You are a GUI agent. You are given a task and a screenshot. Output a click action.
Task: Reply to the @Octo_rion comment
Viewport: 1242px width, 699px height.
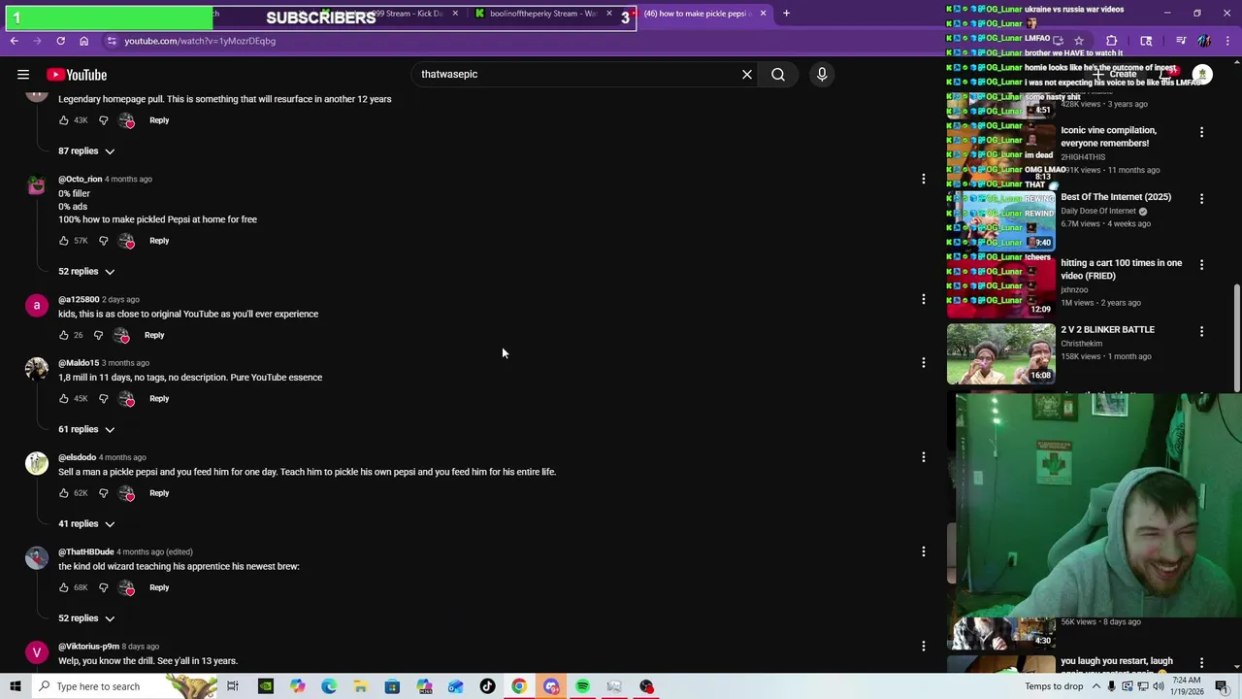(x=159, y=241)
